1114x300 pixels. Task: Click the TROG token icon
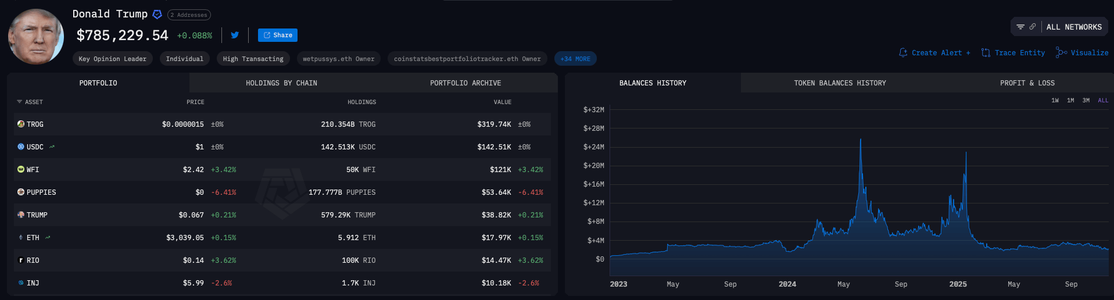21,124
